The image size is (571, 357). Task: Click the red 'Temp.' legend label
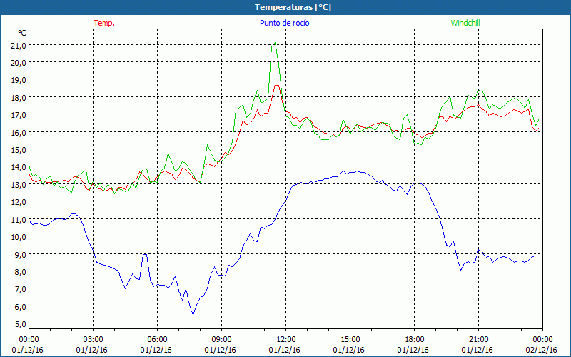104,23
